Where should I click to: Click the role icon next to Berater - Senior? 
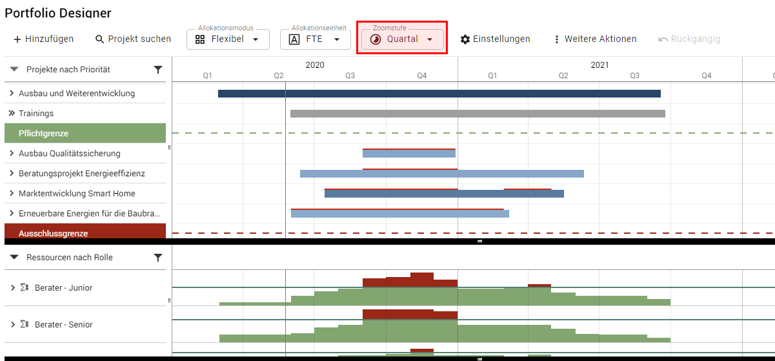[25, 325]
